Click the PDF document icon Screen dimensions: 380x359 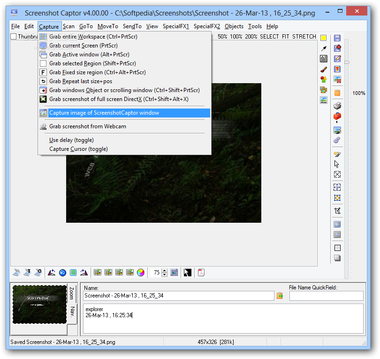click(201, 273)
